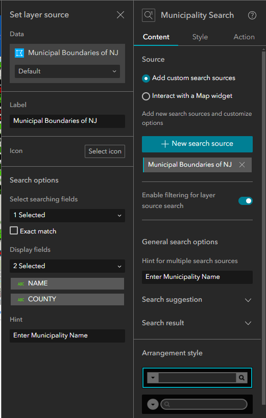This screenshot has height=418, width=266.
Task: Open help for Municipality Search widget
Action: tap(252, 15)
